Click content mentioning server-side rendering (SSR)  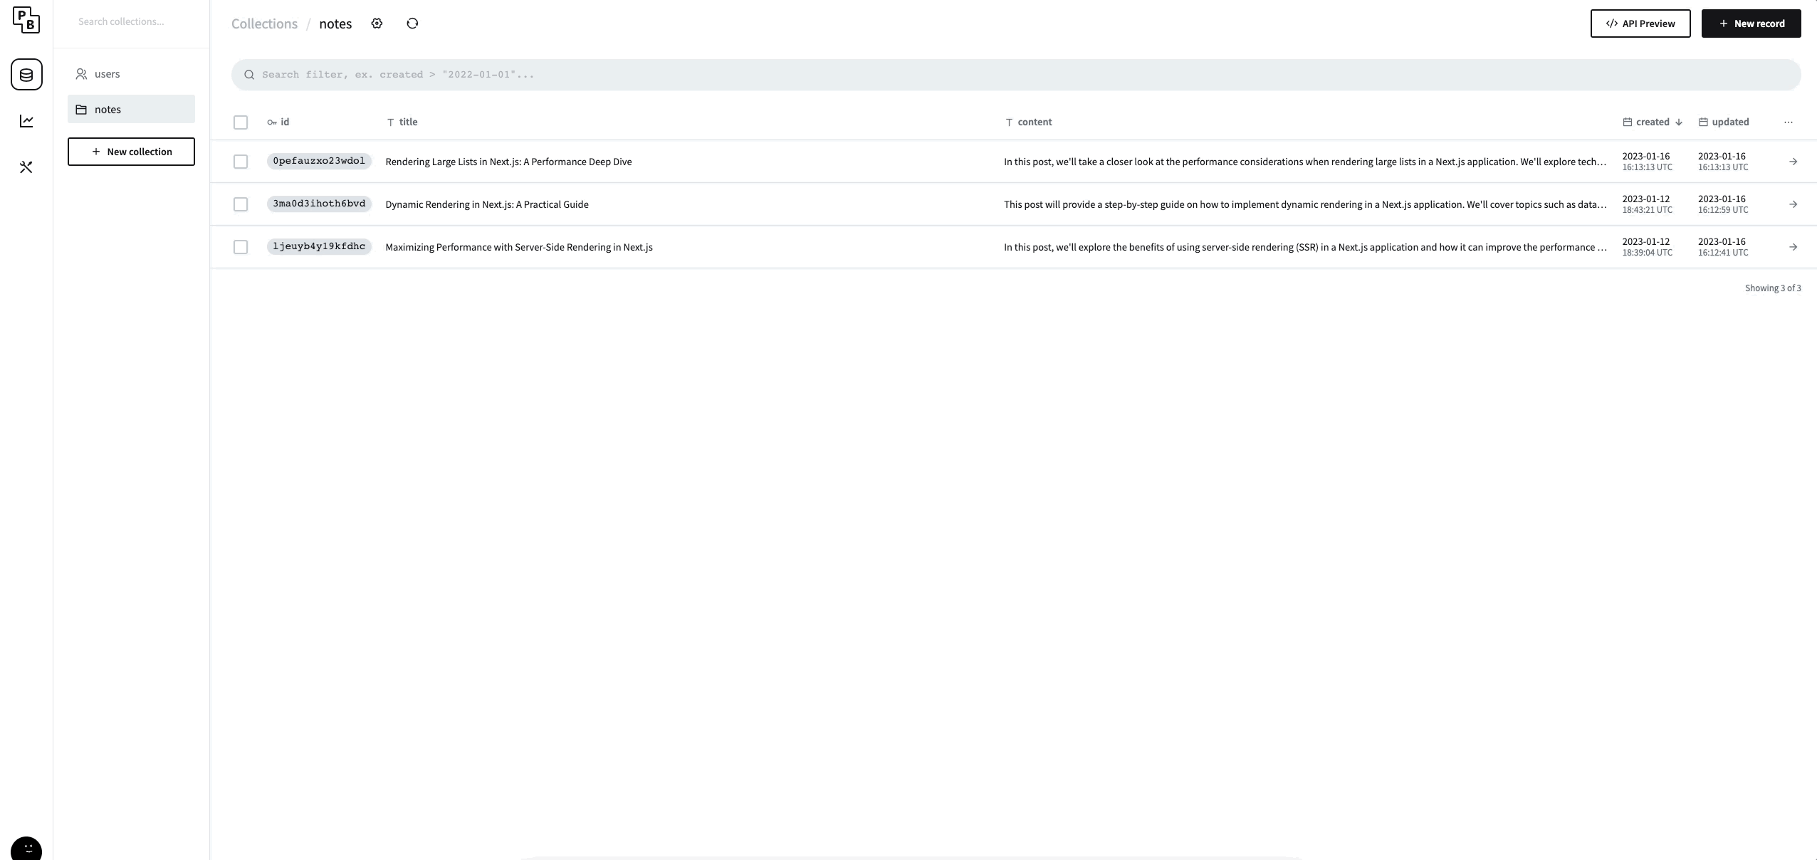click(x=1305, y=247)
